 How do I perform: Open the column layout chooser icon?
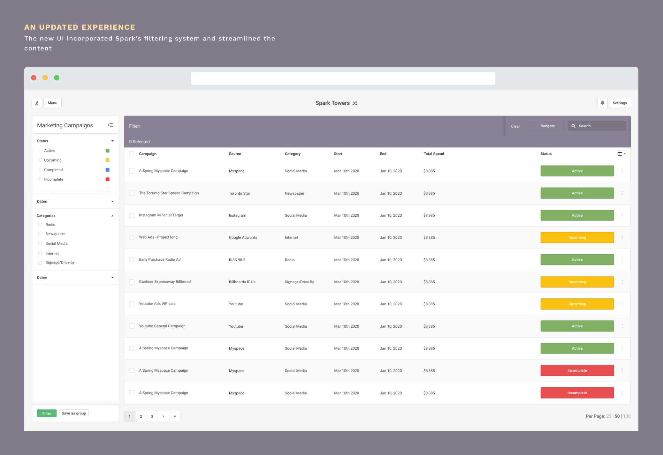click(621, 154)
